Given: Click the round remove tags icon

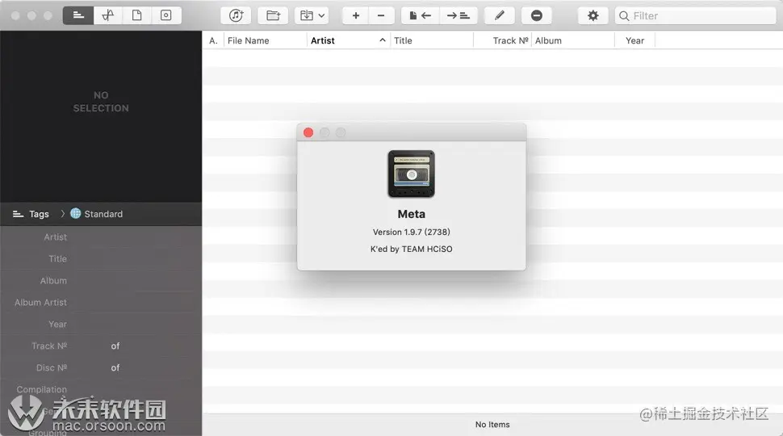Looking at the screenshot, I should tap(536, 15).
